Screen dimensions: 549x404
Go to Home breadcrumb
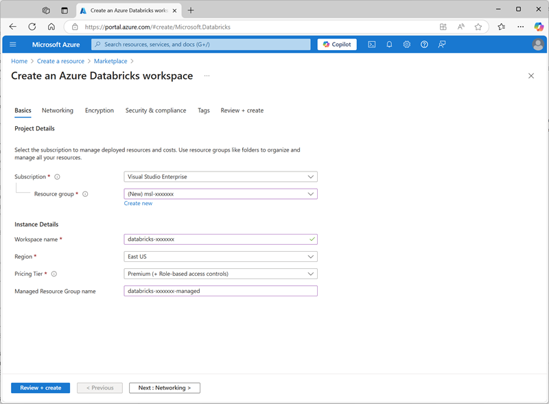[x=19, y=61]
